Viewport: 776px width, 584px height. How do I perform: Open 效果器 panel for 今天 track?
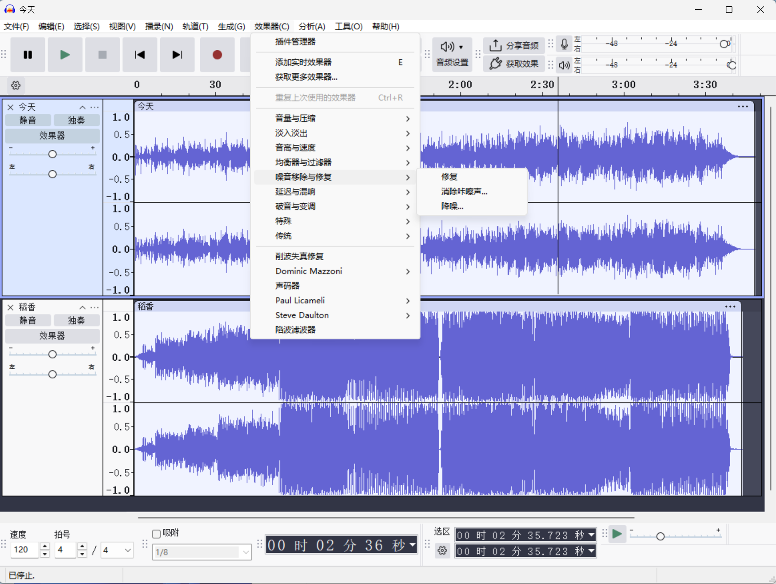click(53, 136)
